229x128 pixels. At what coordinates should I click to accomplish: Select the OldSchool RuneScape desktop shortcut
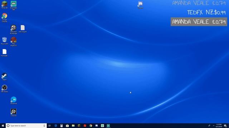click(x=14, y=30)
